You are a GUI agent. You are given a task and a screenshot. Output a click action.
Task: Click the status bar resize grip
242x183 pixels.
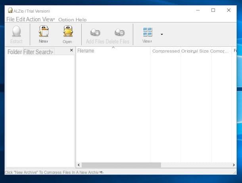tap(234, 173)
